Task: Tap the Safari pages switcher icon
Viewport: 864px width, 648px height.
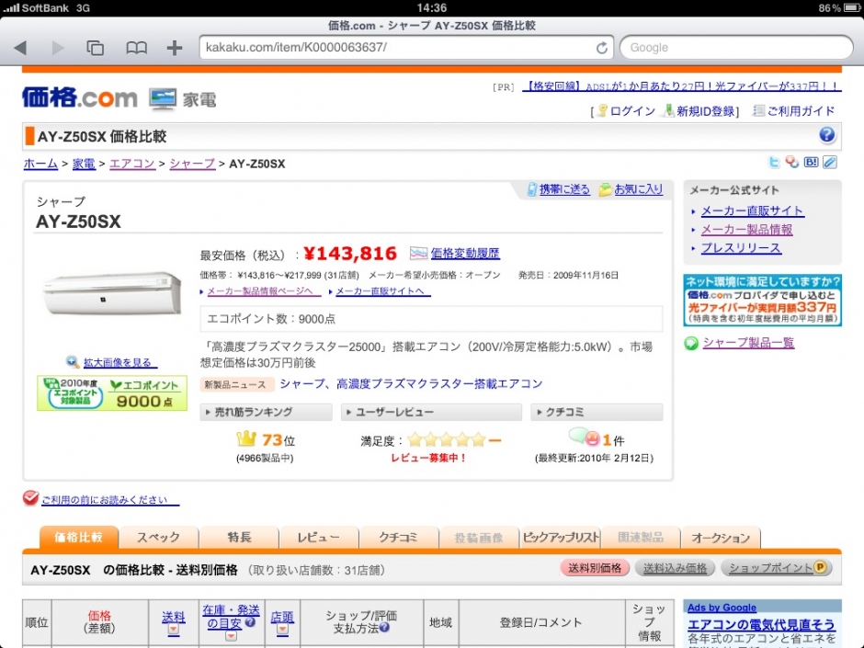Action: 96,48
